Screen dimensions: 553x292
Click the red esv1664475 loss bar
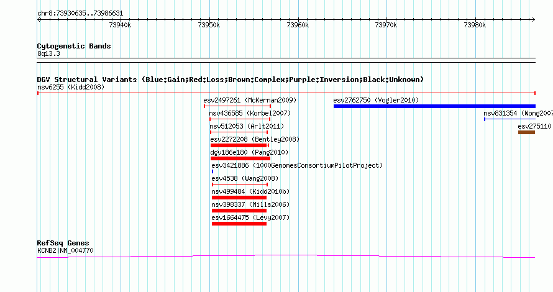click(x=239, y=224)
